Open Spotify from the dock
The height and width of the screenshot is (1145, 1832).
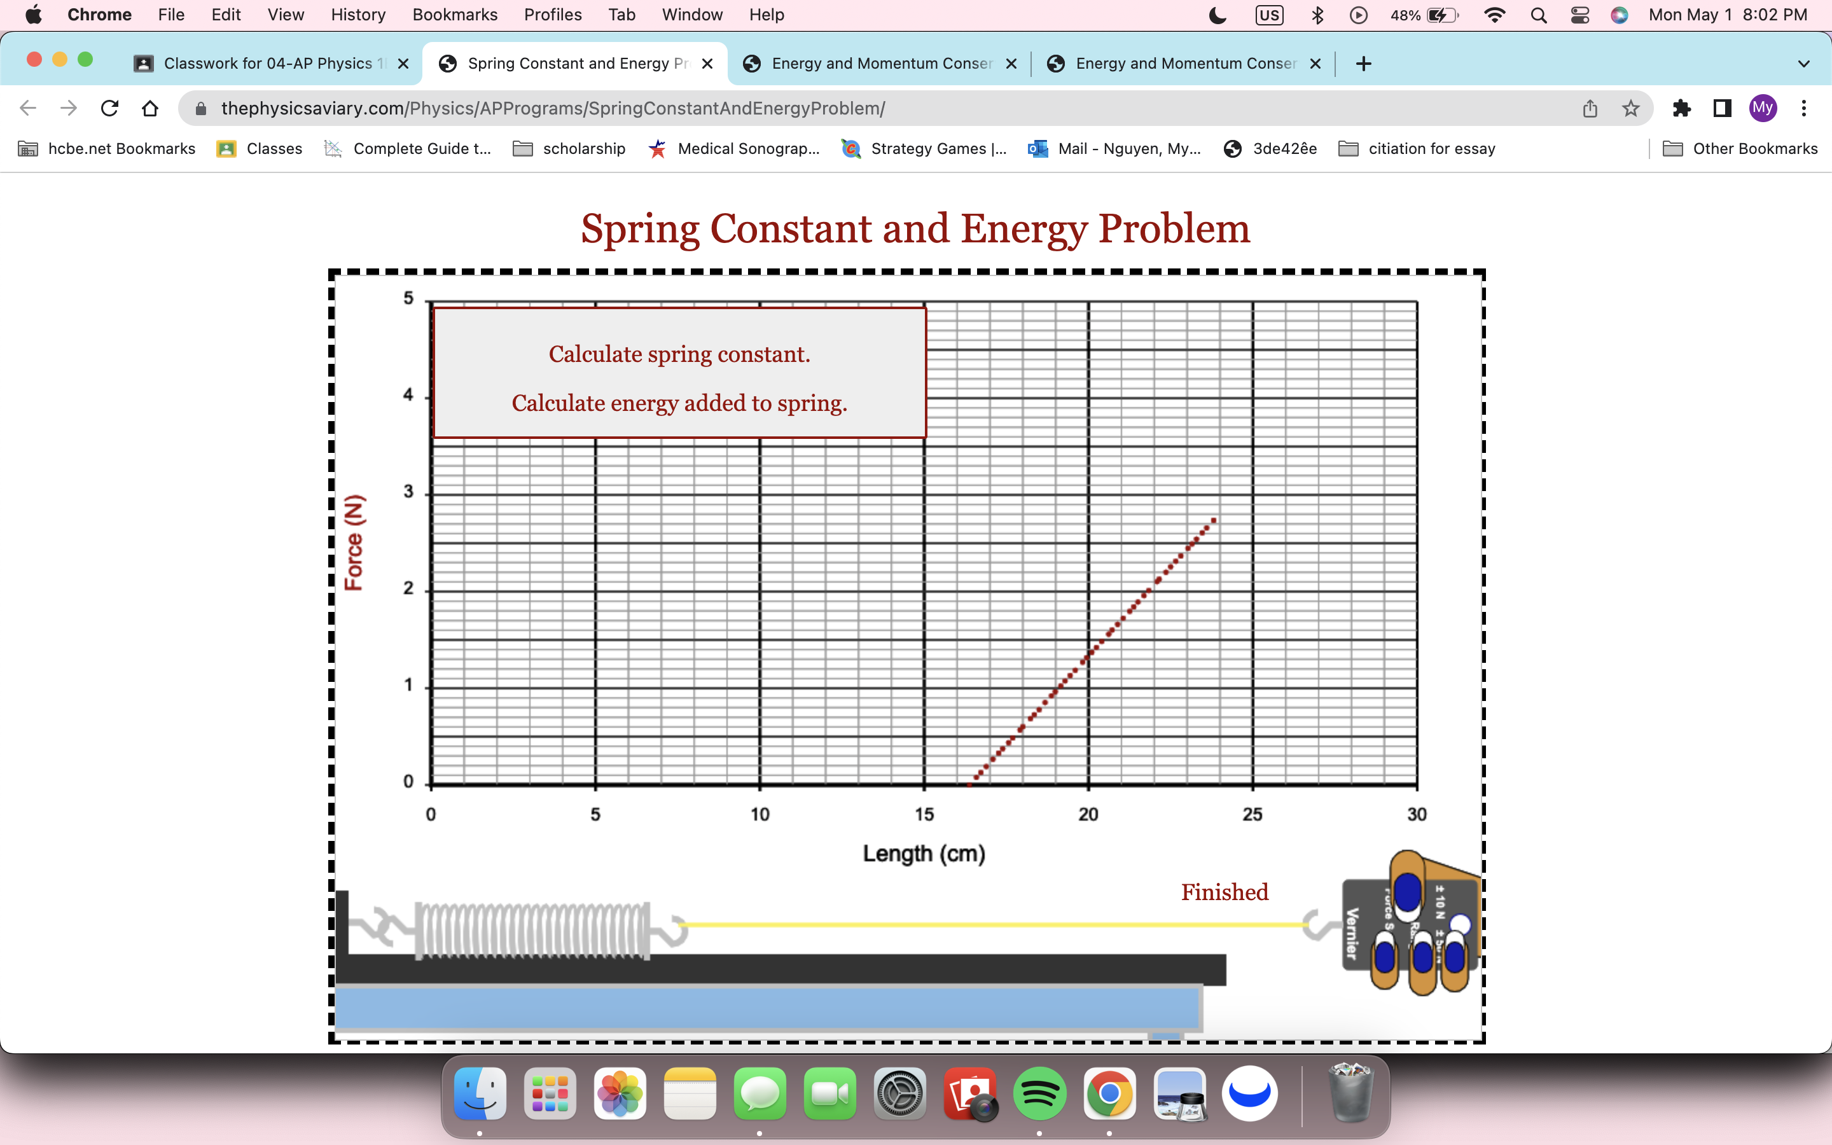1039,1093
